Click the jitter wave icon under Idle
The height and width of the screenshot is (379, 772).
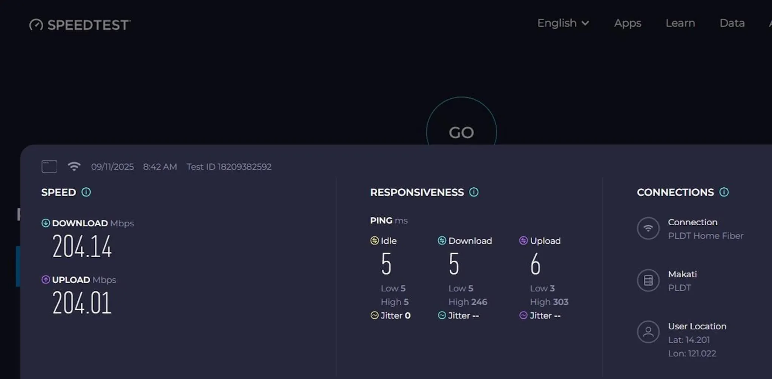pos(374,315)
